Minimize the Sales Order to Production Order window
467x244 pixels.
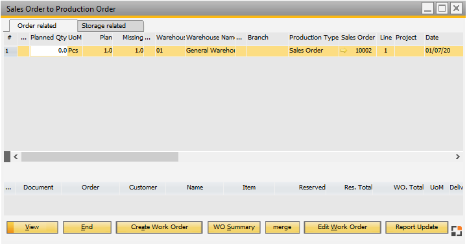427,8
